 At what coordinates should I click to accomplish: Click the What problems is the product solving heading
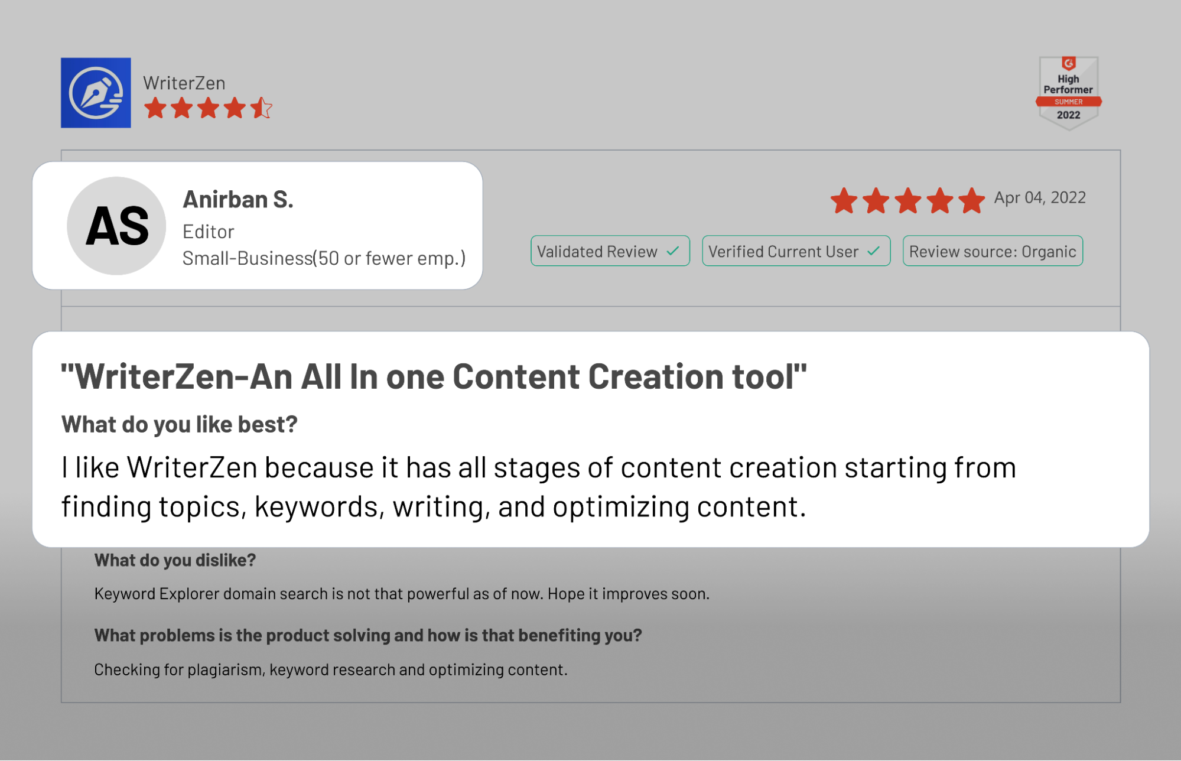[x=368, y=635]
